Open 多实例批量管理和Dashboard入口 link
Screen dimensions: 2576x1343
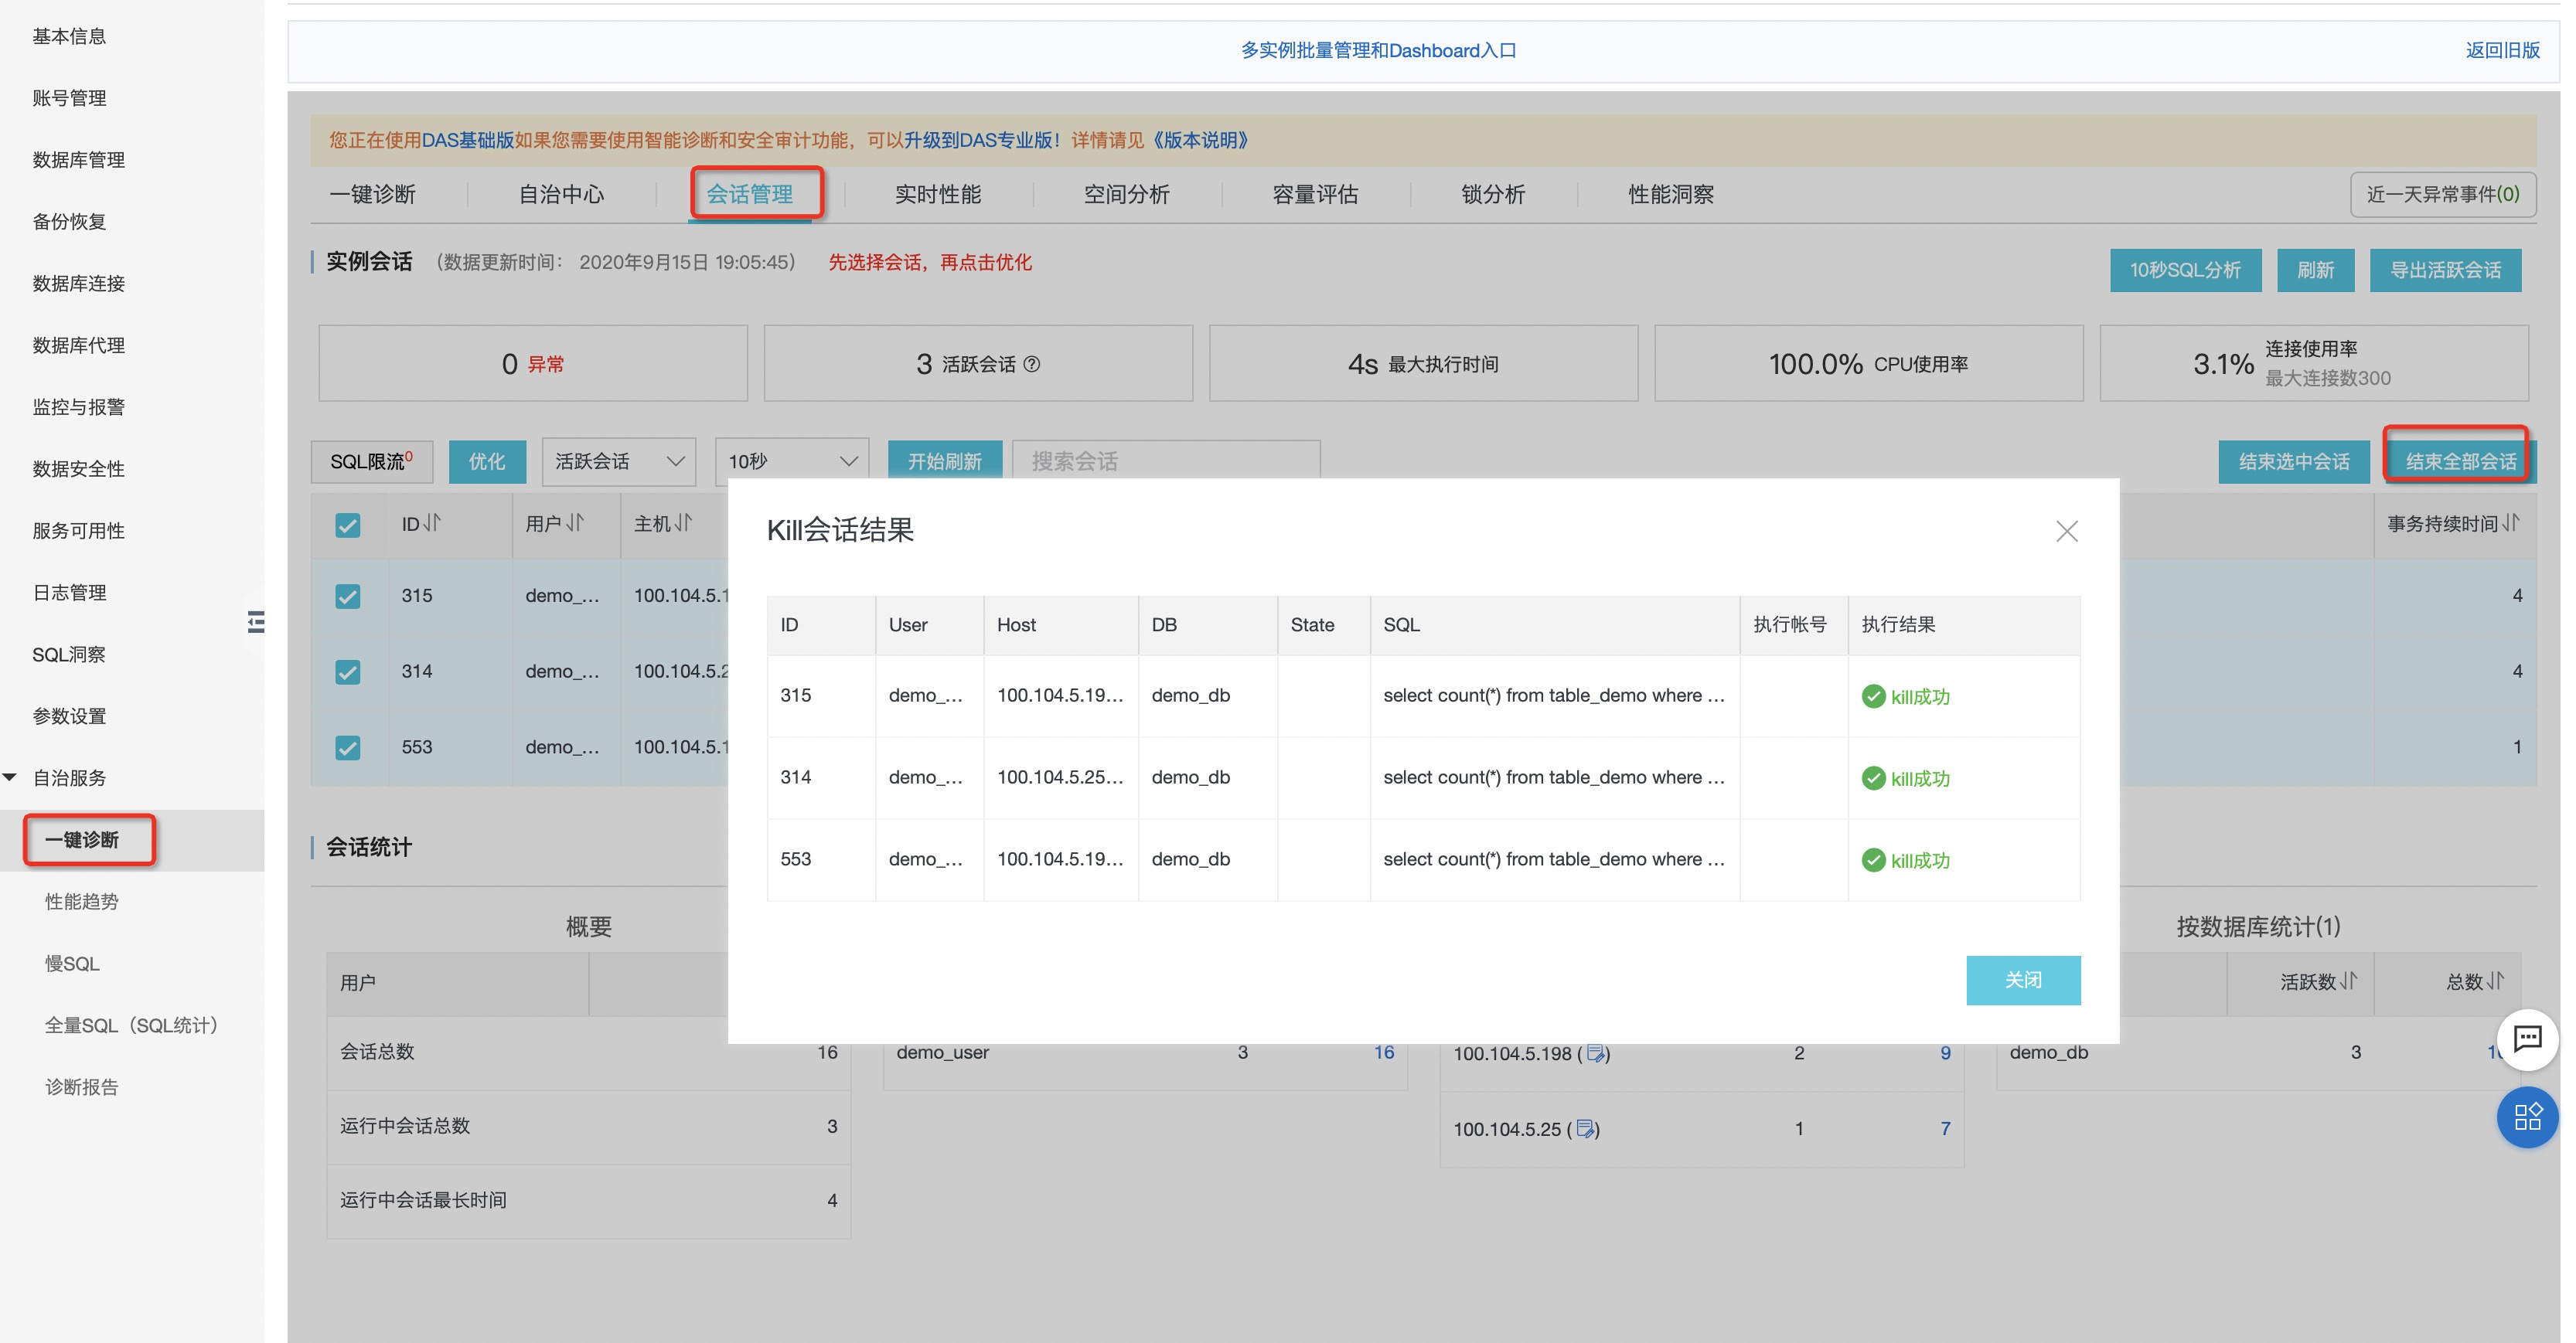pyautogui.click(x=1378, y=50)
